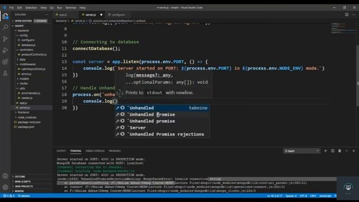Kill terminal with trash icon
This screenshot has height=202, width=359.
[339, 151]
